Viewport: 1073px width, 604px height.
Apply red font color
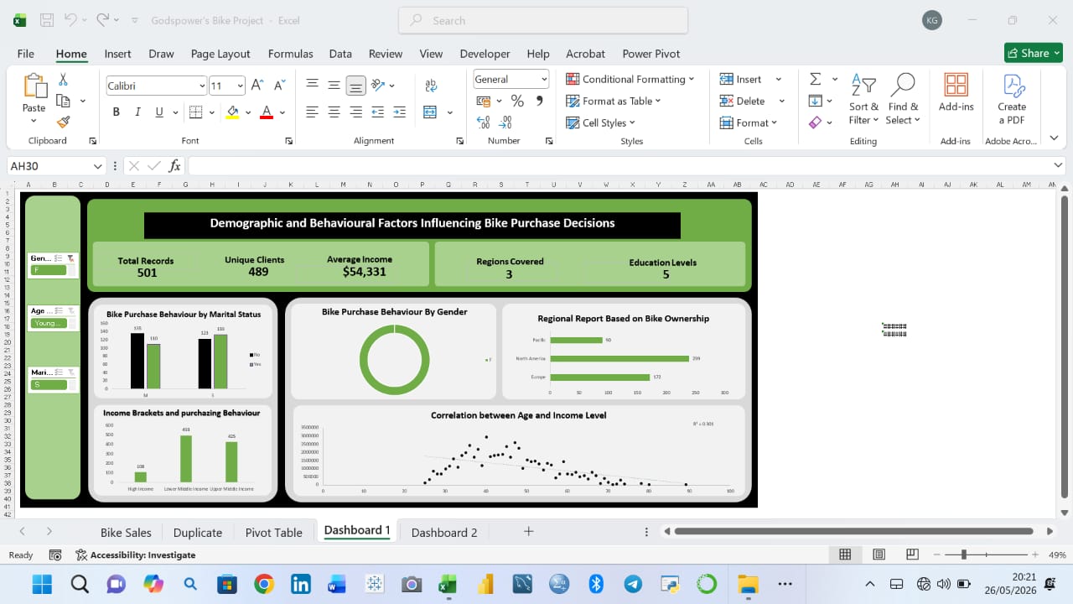[267, 112]
